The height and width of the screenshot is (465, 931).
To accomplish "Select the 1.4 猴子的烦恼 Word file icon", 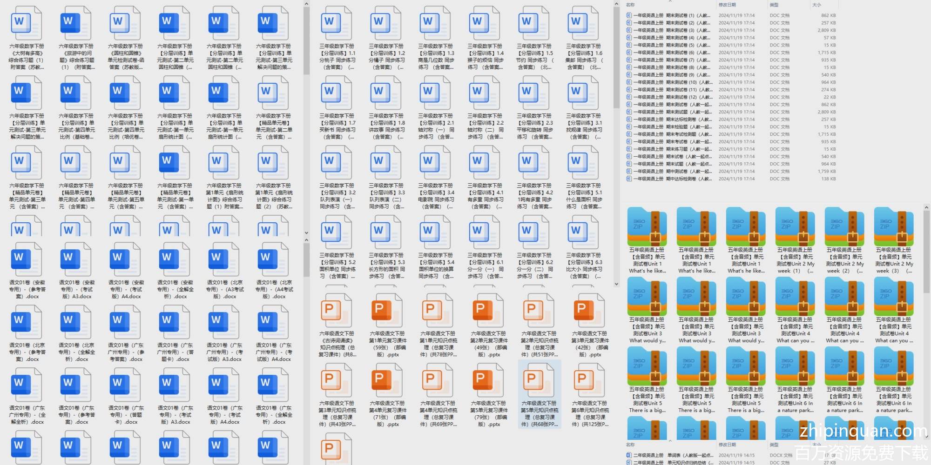I will coord(485,23).
